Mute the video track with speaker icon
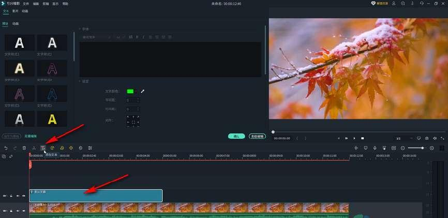The height and width of the screenshot is (218, 448). (18, 211)
